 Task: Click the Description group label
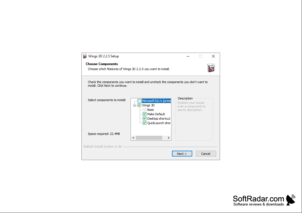[185, 98]
